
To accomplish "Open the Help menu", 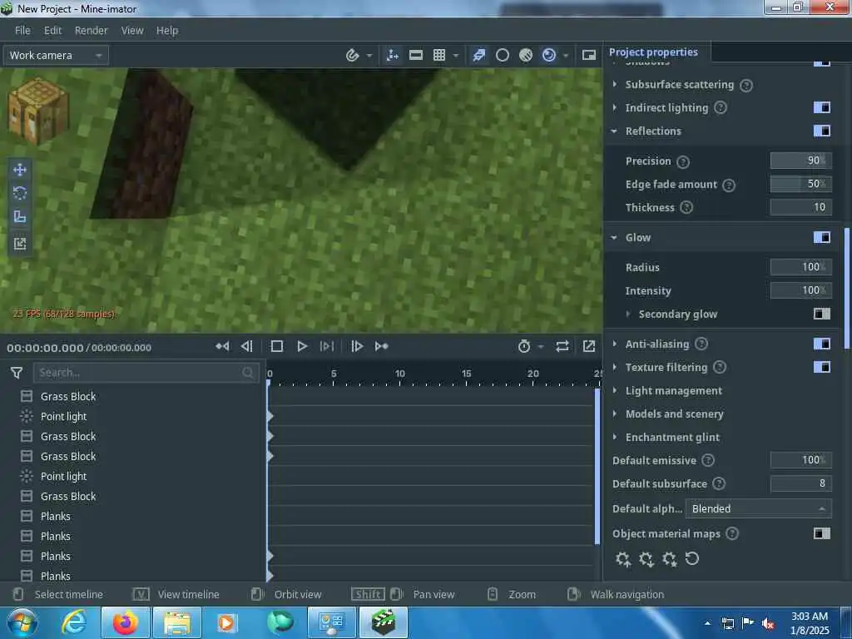I will [167, 31].
